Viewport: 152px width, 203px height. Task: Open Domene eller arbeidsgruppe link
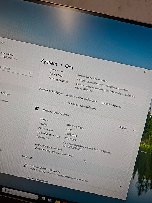[81, 98]
